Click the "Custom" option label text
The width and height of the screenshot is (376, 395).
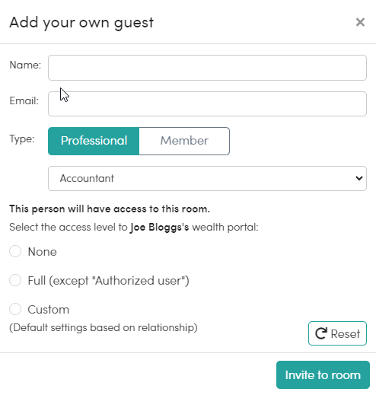(48, 310)
